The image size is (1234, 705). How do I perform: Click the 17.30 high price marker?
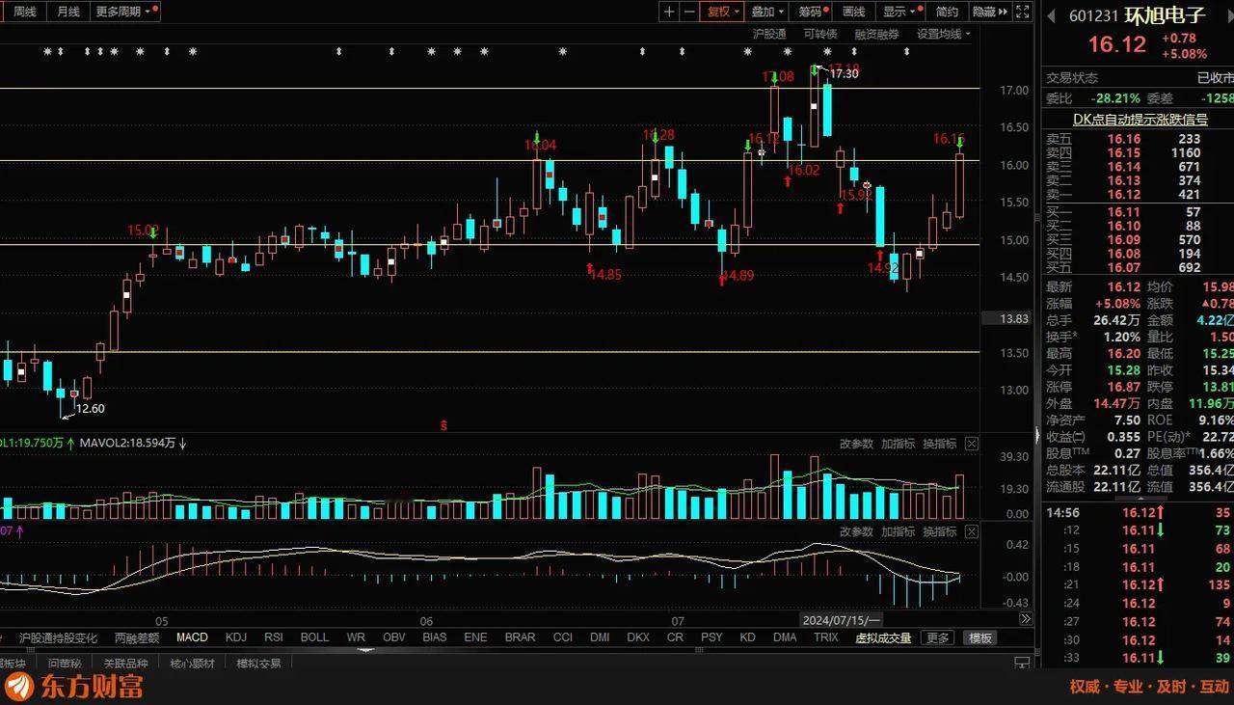click(x=844, y=73)
